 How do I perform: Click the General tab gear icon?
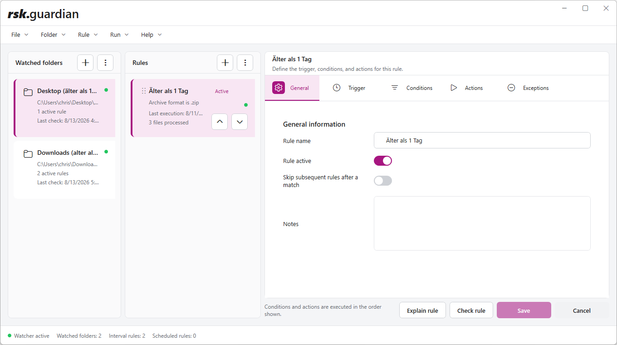tap(279, 88)
